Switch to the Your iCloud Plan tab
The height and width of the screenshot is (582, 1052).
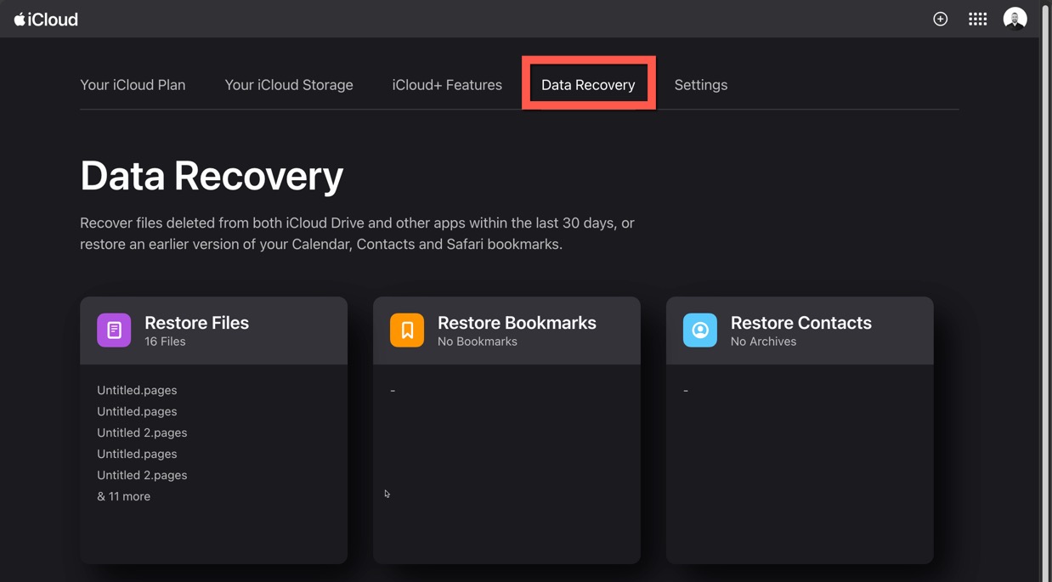(x=132, y=84)
